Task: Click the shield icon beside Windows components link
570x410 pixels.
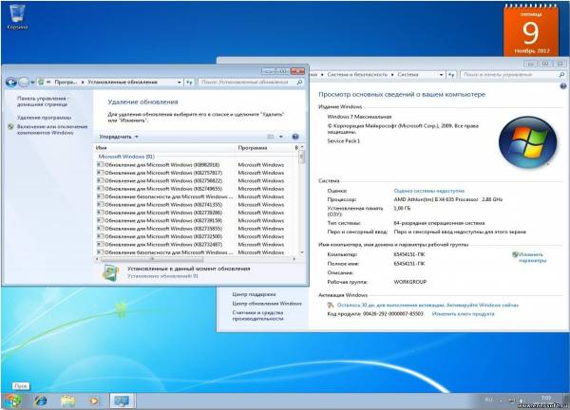Action: (10, 127)
